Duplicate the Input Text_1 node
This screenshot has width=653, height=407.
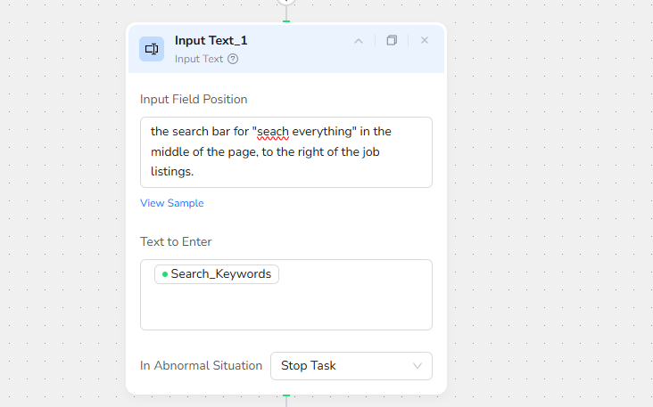click(x=392, y=40)
